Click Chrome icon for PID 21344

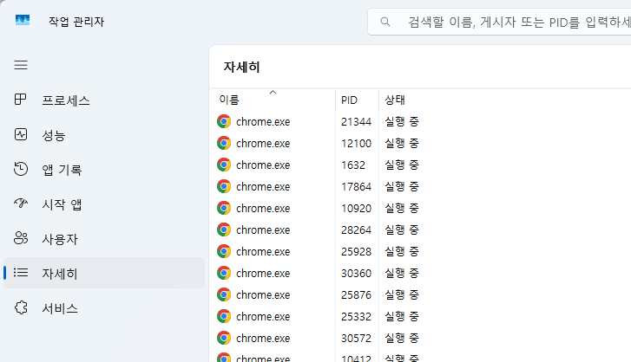click(x=224, y=121)
